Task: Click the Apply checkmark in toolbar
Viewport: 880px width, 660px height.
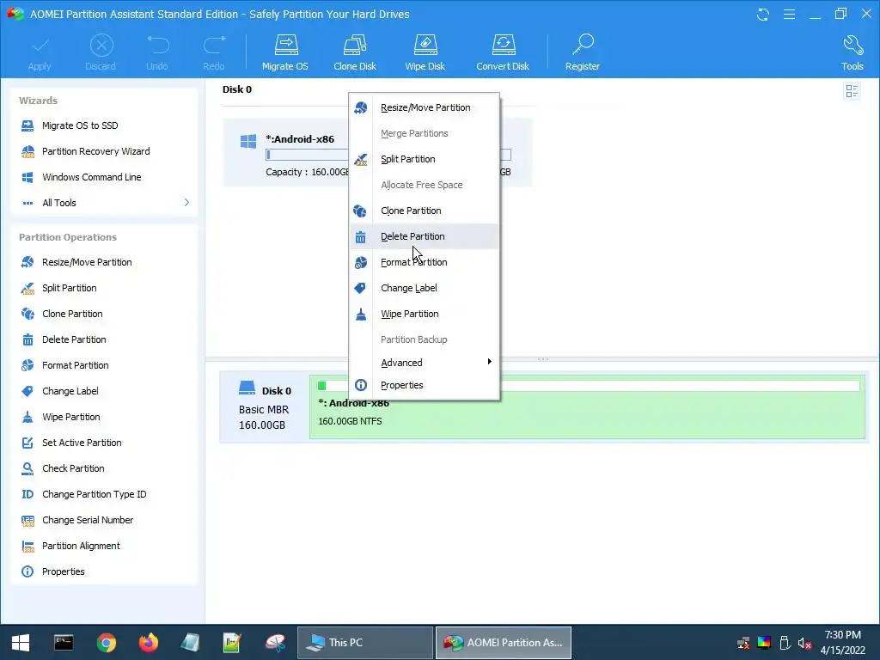Action: [40, 52]
